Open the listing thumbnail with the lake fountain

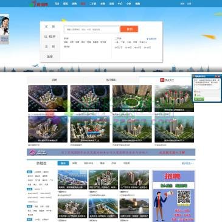(x=134, y=208)
